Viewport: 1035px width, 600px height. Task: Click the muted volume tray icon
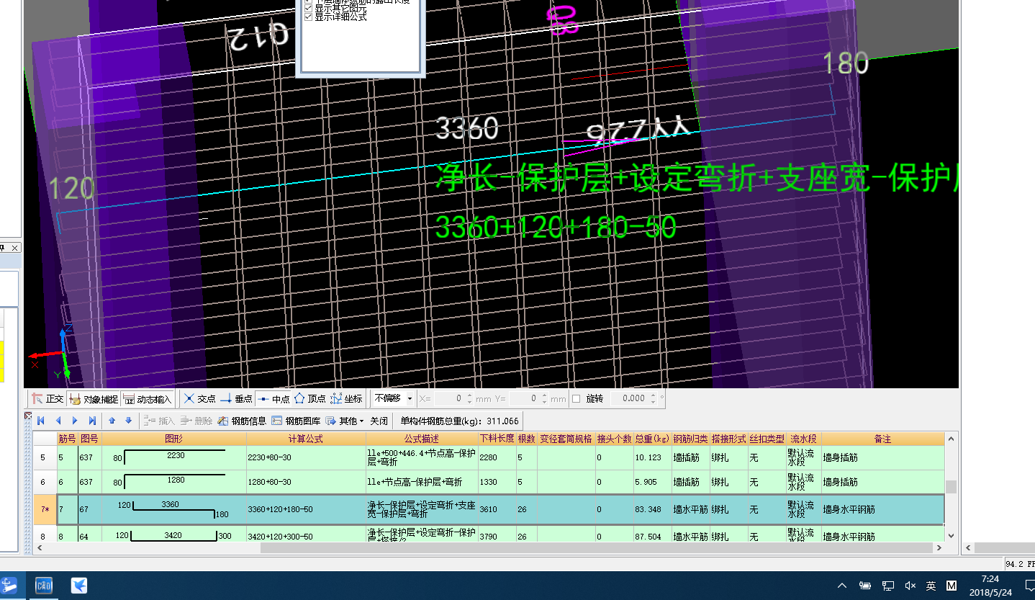(910, 586)
